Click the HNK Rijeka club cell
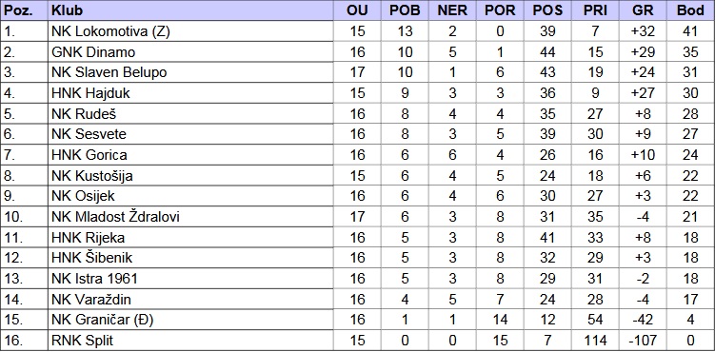 pyautogui.click(x=190, y=237)
